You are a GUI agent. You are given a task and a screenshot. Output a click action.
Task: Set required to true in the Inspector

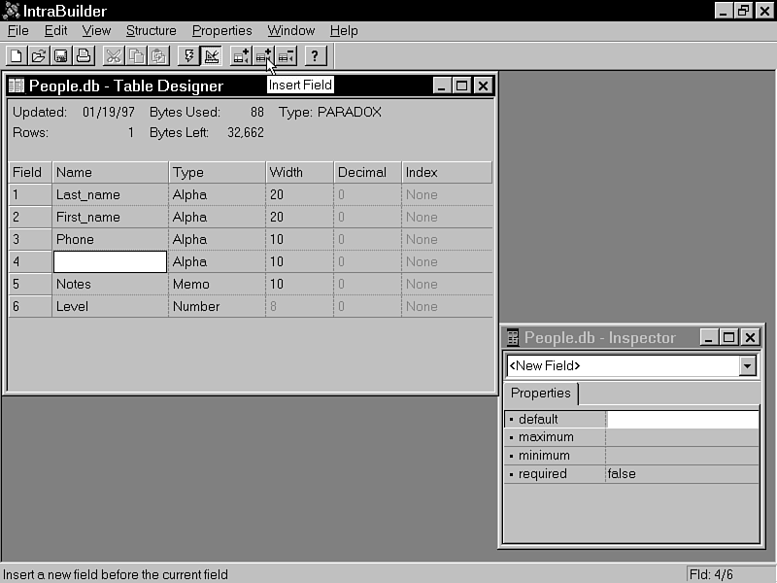[x=680, y=473]
